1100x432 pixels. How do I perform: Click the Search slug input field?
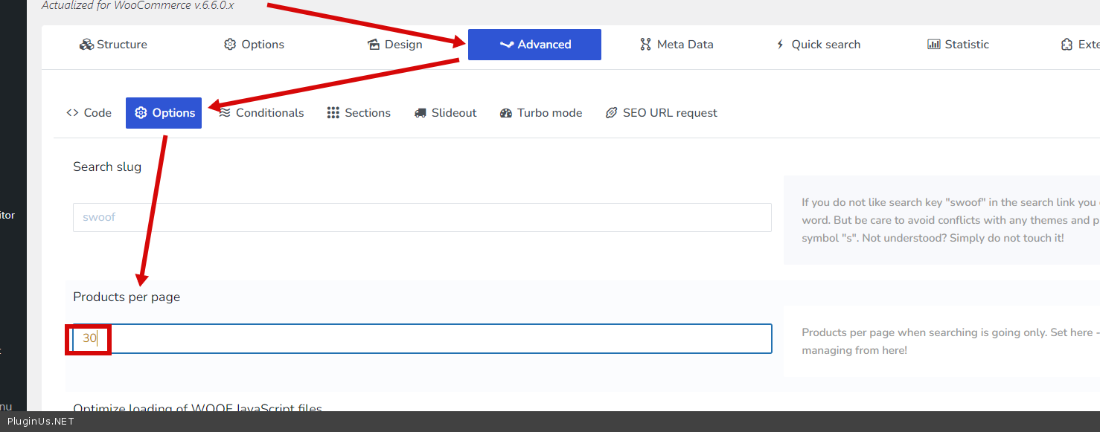(x=422, y=217)
